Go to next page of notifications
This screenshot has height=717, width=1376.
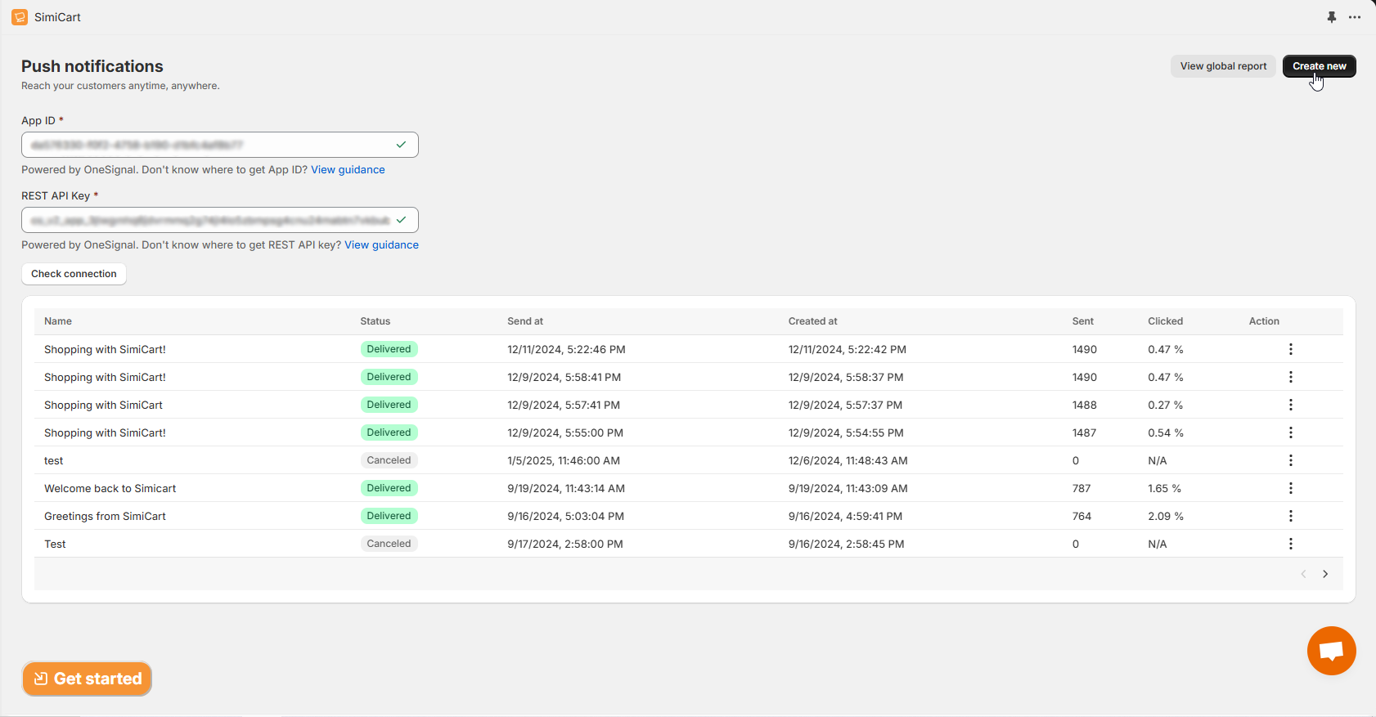click(x=1325, y=574)
